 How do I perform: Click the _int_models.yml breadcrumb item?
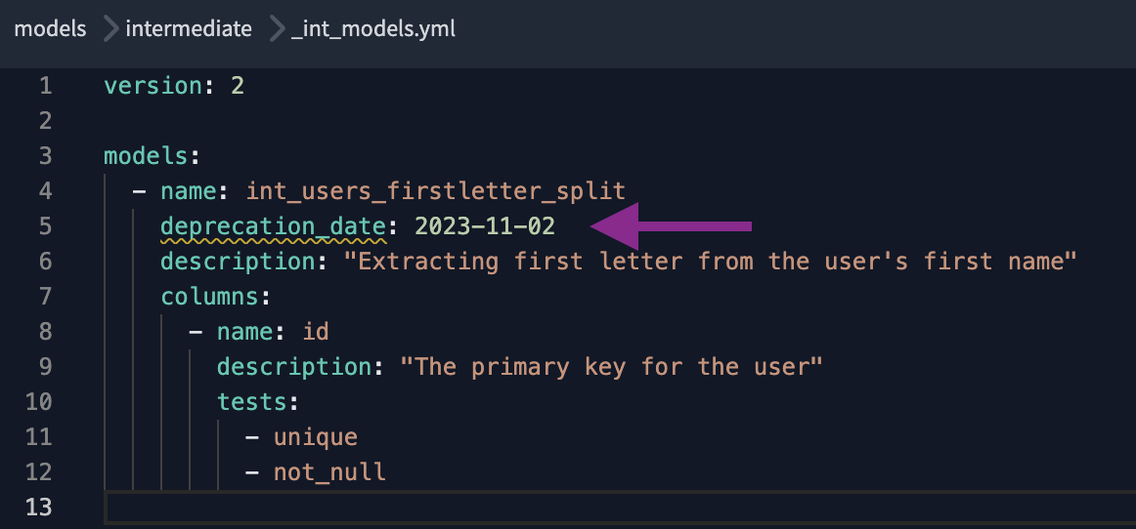pyautogui.click(x=373, y=29)
